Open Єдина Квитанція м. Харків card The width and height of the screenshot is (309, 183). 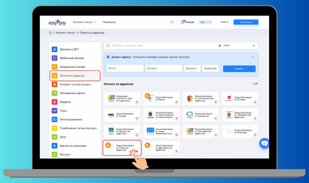(122, 115)
